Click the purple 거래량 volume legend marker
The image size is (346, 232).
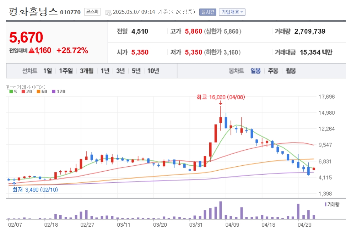click(325, 204)
